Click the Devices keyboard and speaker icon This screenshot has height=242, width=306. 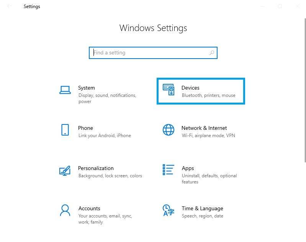(169, 90)
